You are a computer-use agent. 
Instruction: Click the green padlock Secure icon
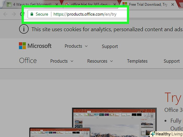(32, 14)
